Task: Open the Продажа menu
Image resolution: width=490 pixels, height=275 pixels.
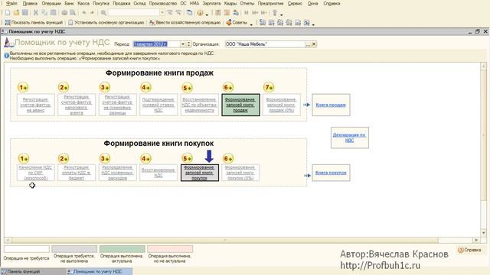Action: click(121, 3)
